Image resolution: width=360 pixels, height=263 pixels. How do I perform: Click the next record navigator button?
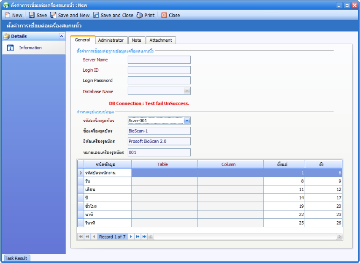coord(131,236)
